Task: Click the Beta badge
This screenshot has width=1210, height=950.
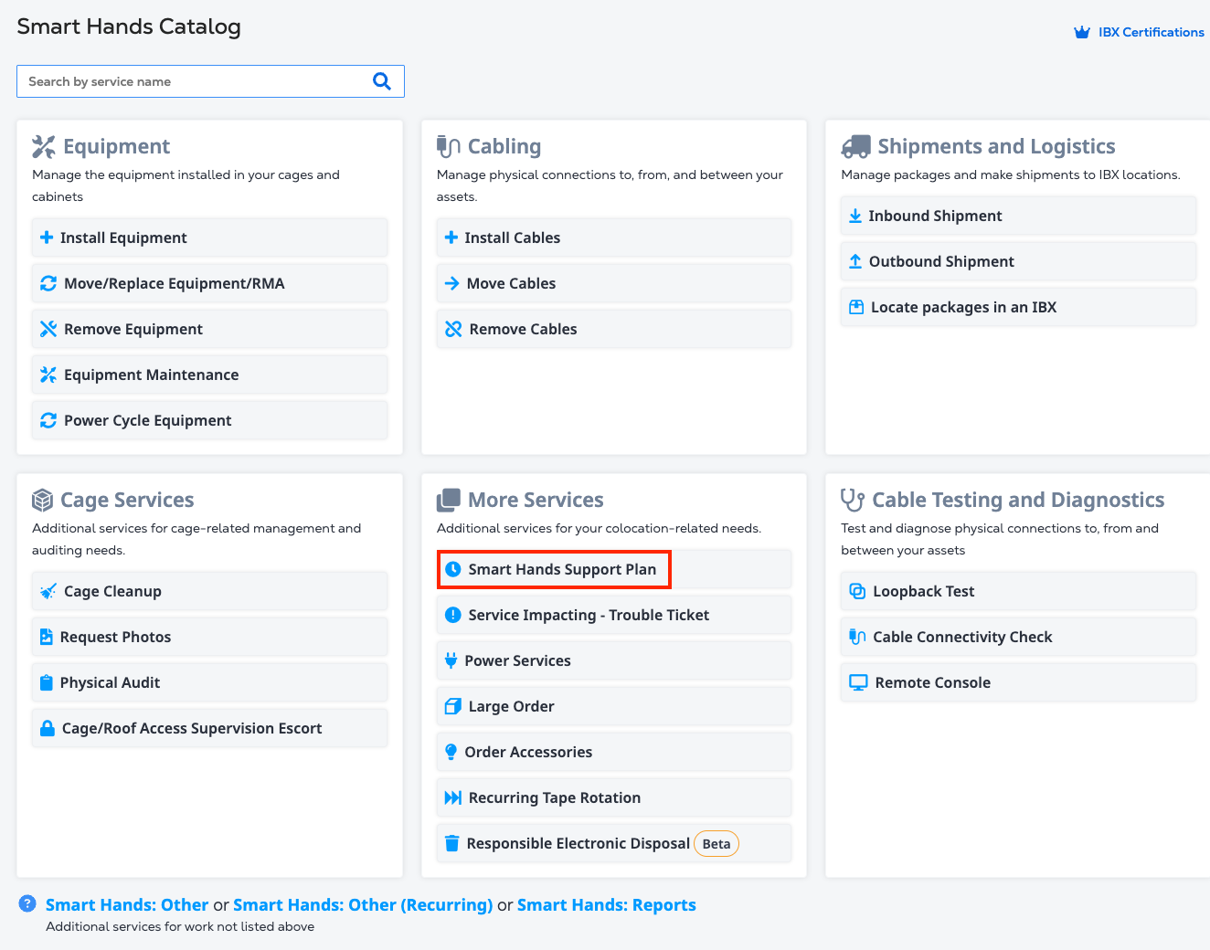Action: pyautogui.click(x=716, y=844)
